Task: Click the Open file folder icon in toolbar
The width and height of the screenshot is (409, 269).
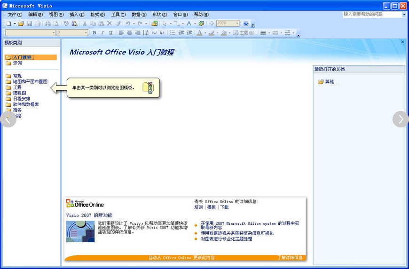Action: tap(21, 24)
